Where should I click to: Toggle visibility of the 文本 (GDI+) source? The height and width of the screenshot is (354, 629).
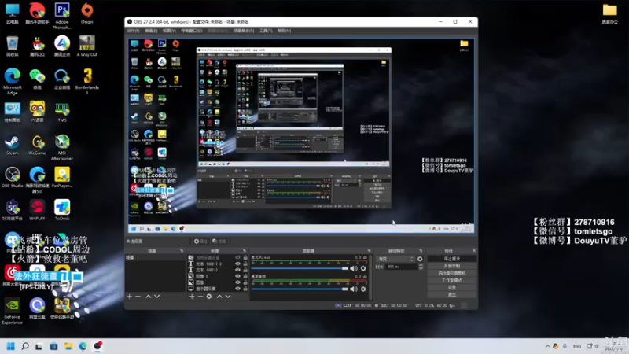[237, 270]
